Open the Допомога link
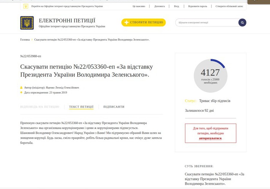The height and width of the screenshot is (189, 270). click(160, 6)
